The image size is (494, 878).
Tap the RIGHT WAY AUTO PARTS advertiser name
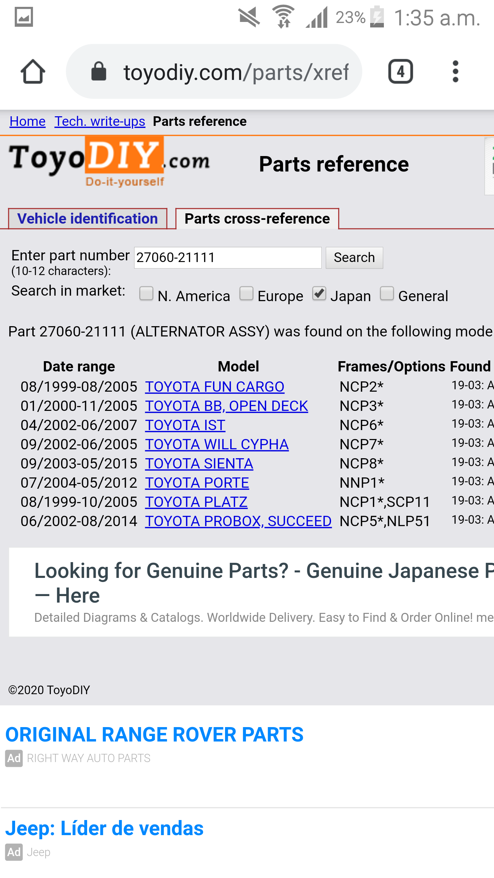click(89, 758)
